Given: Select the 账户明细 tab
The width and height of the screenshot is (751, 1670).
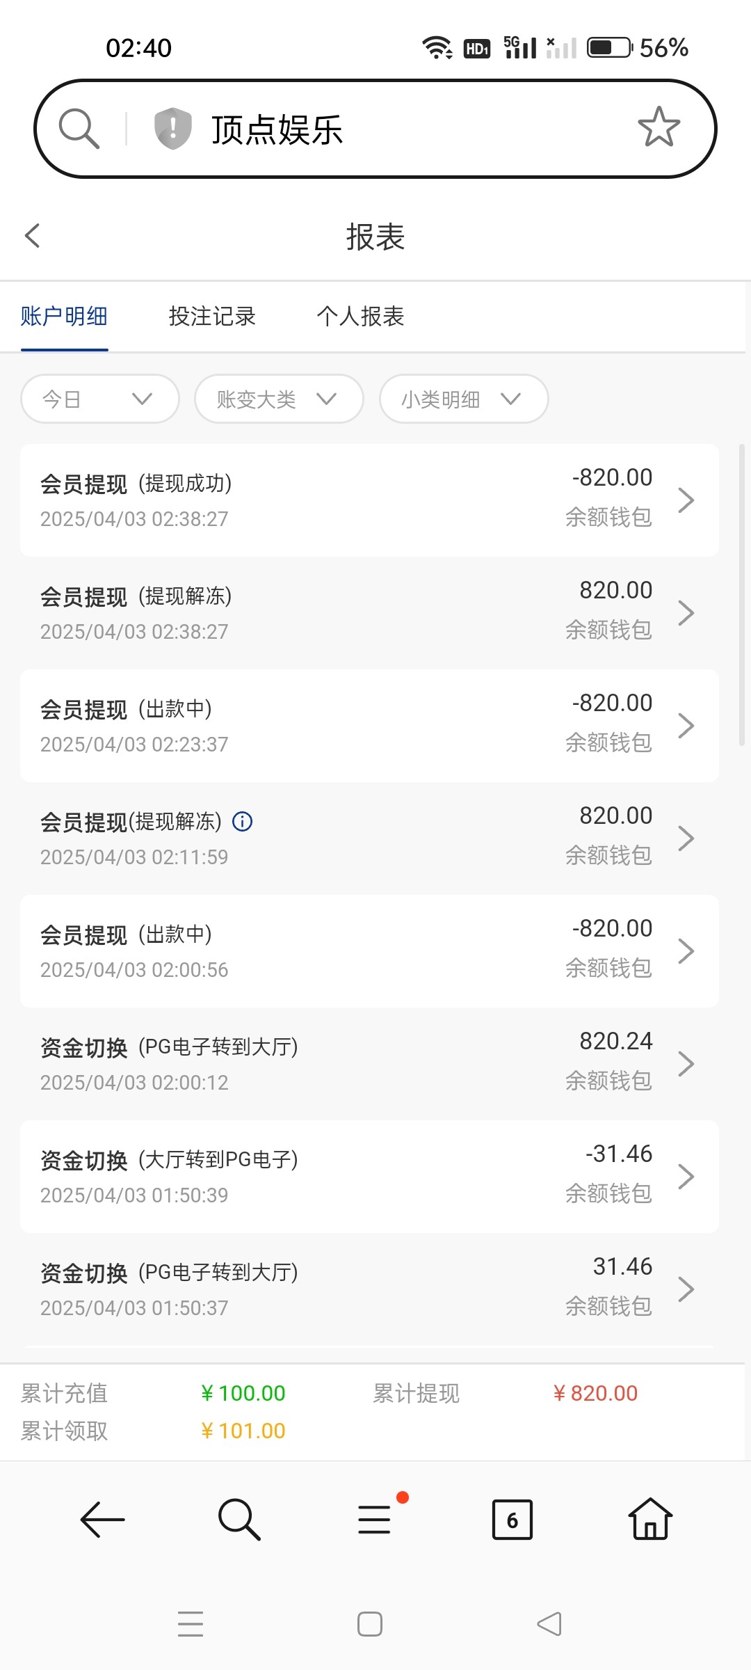Looking at the screenshot, I should (x=64, y=317).
